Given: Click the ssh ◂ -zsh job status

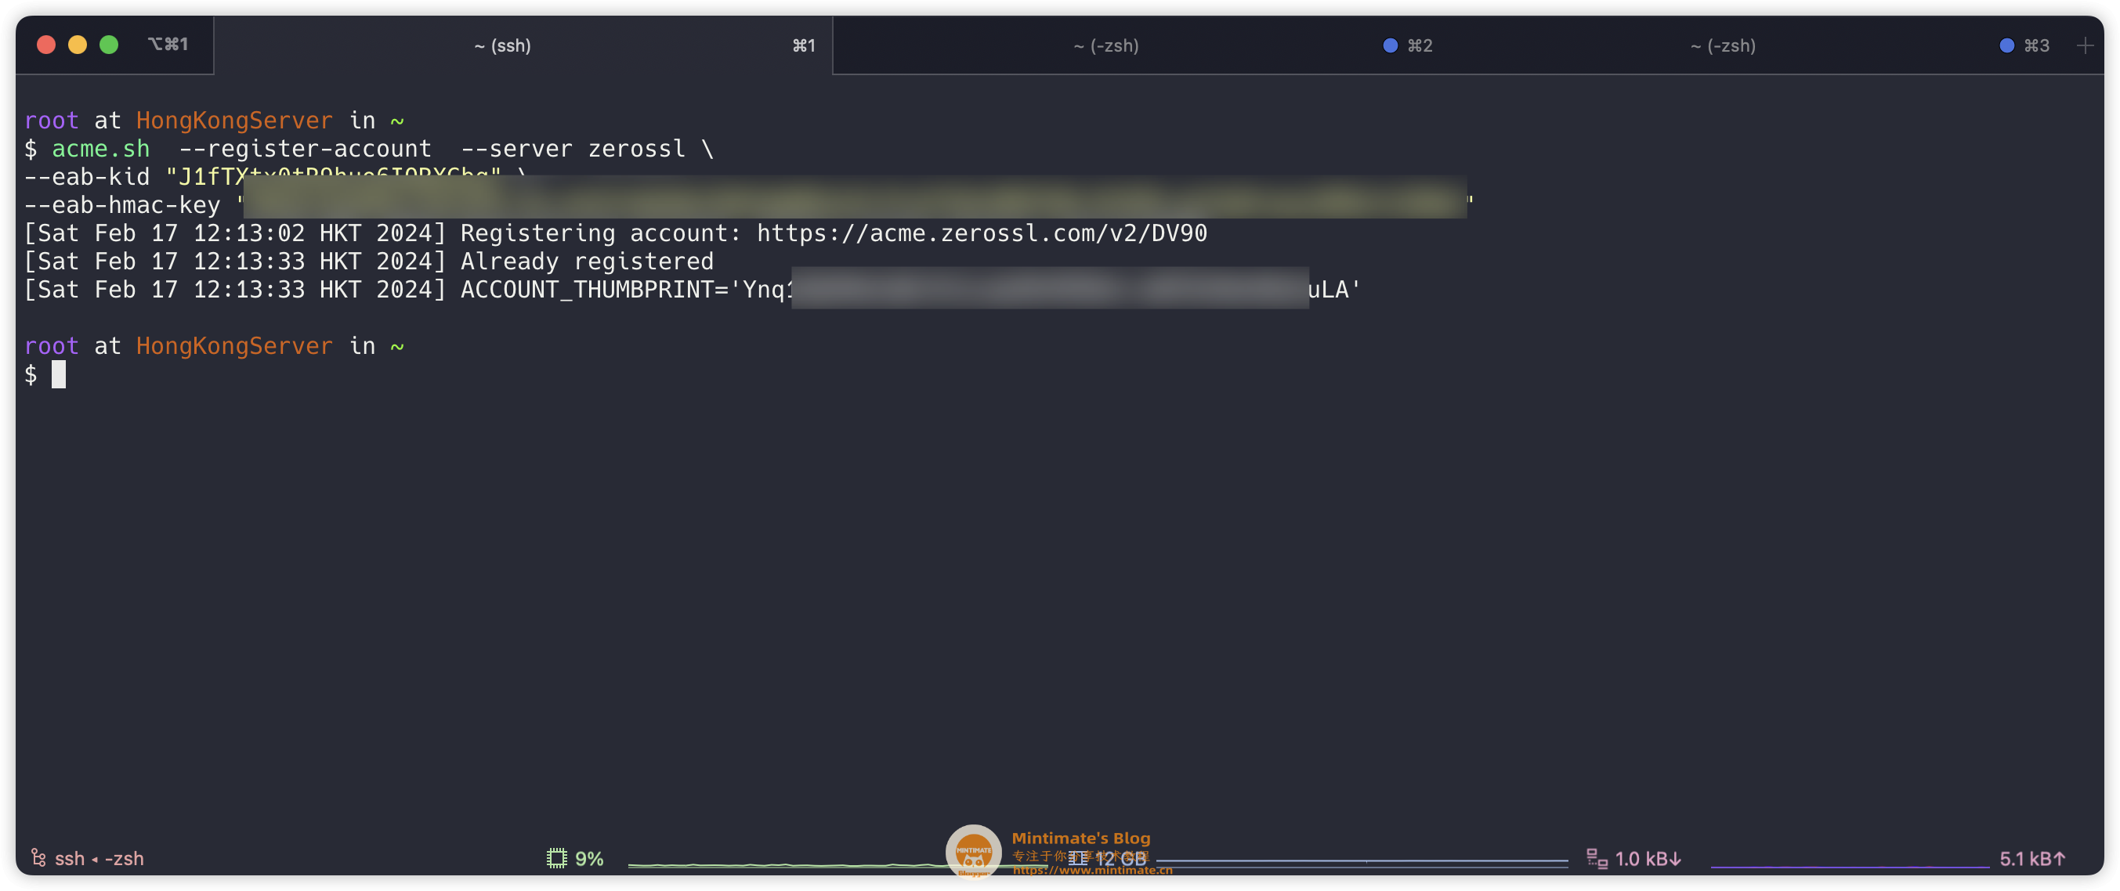Looking at the screenshot, I should 99,858.
